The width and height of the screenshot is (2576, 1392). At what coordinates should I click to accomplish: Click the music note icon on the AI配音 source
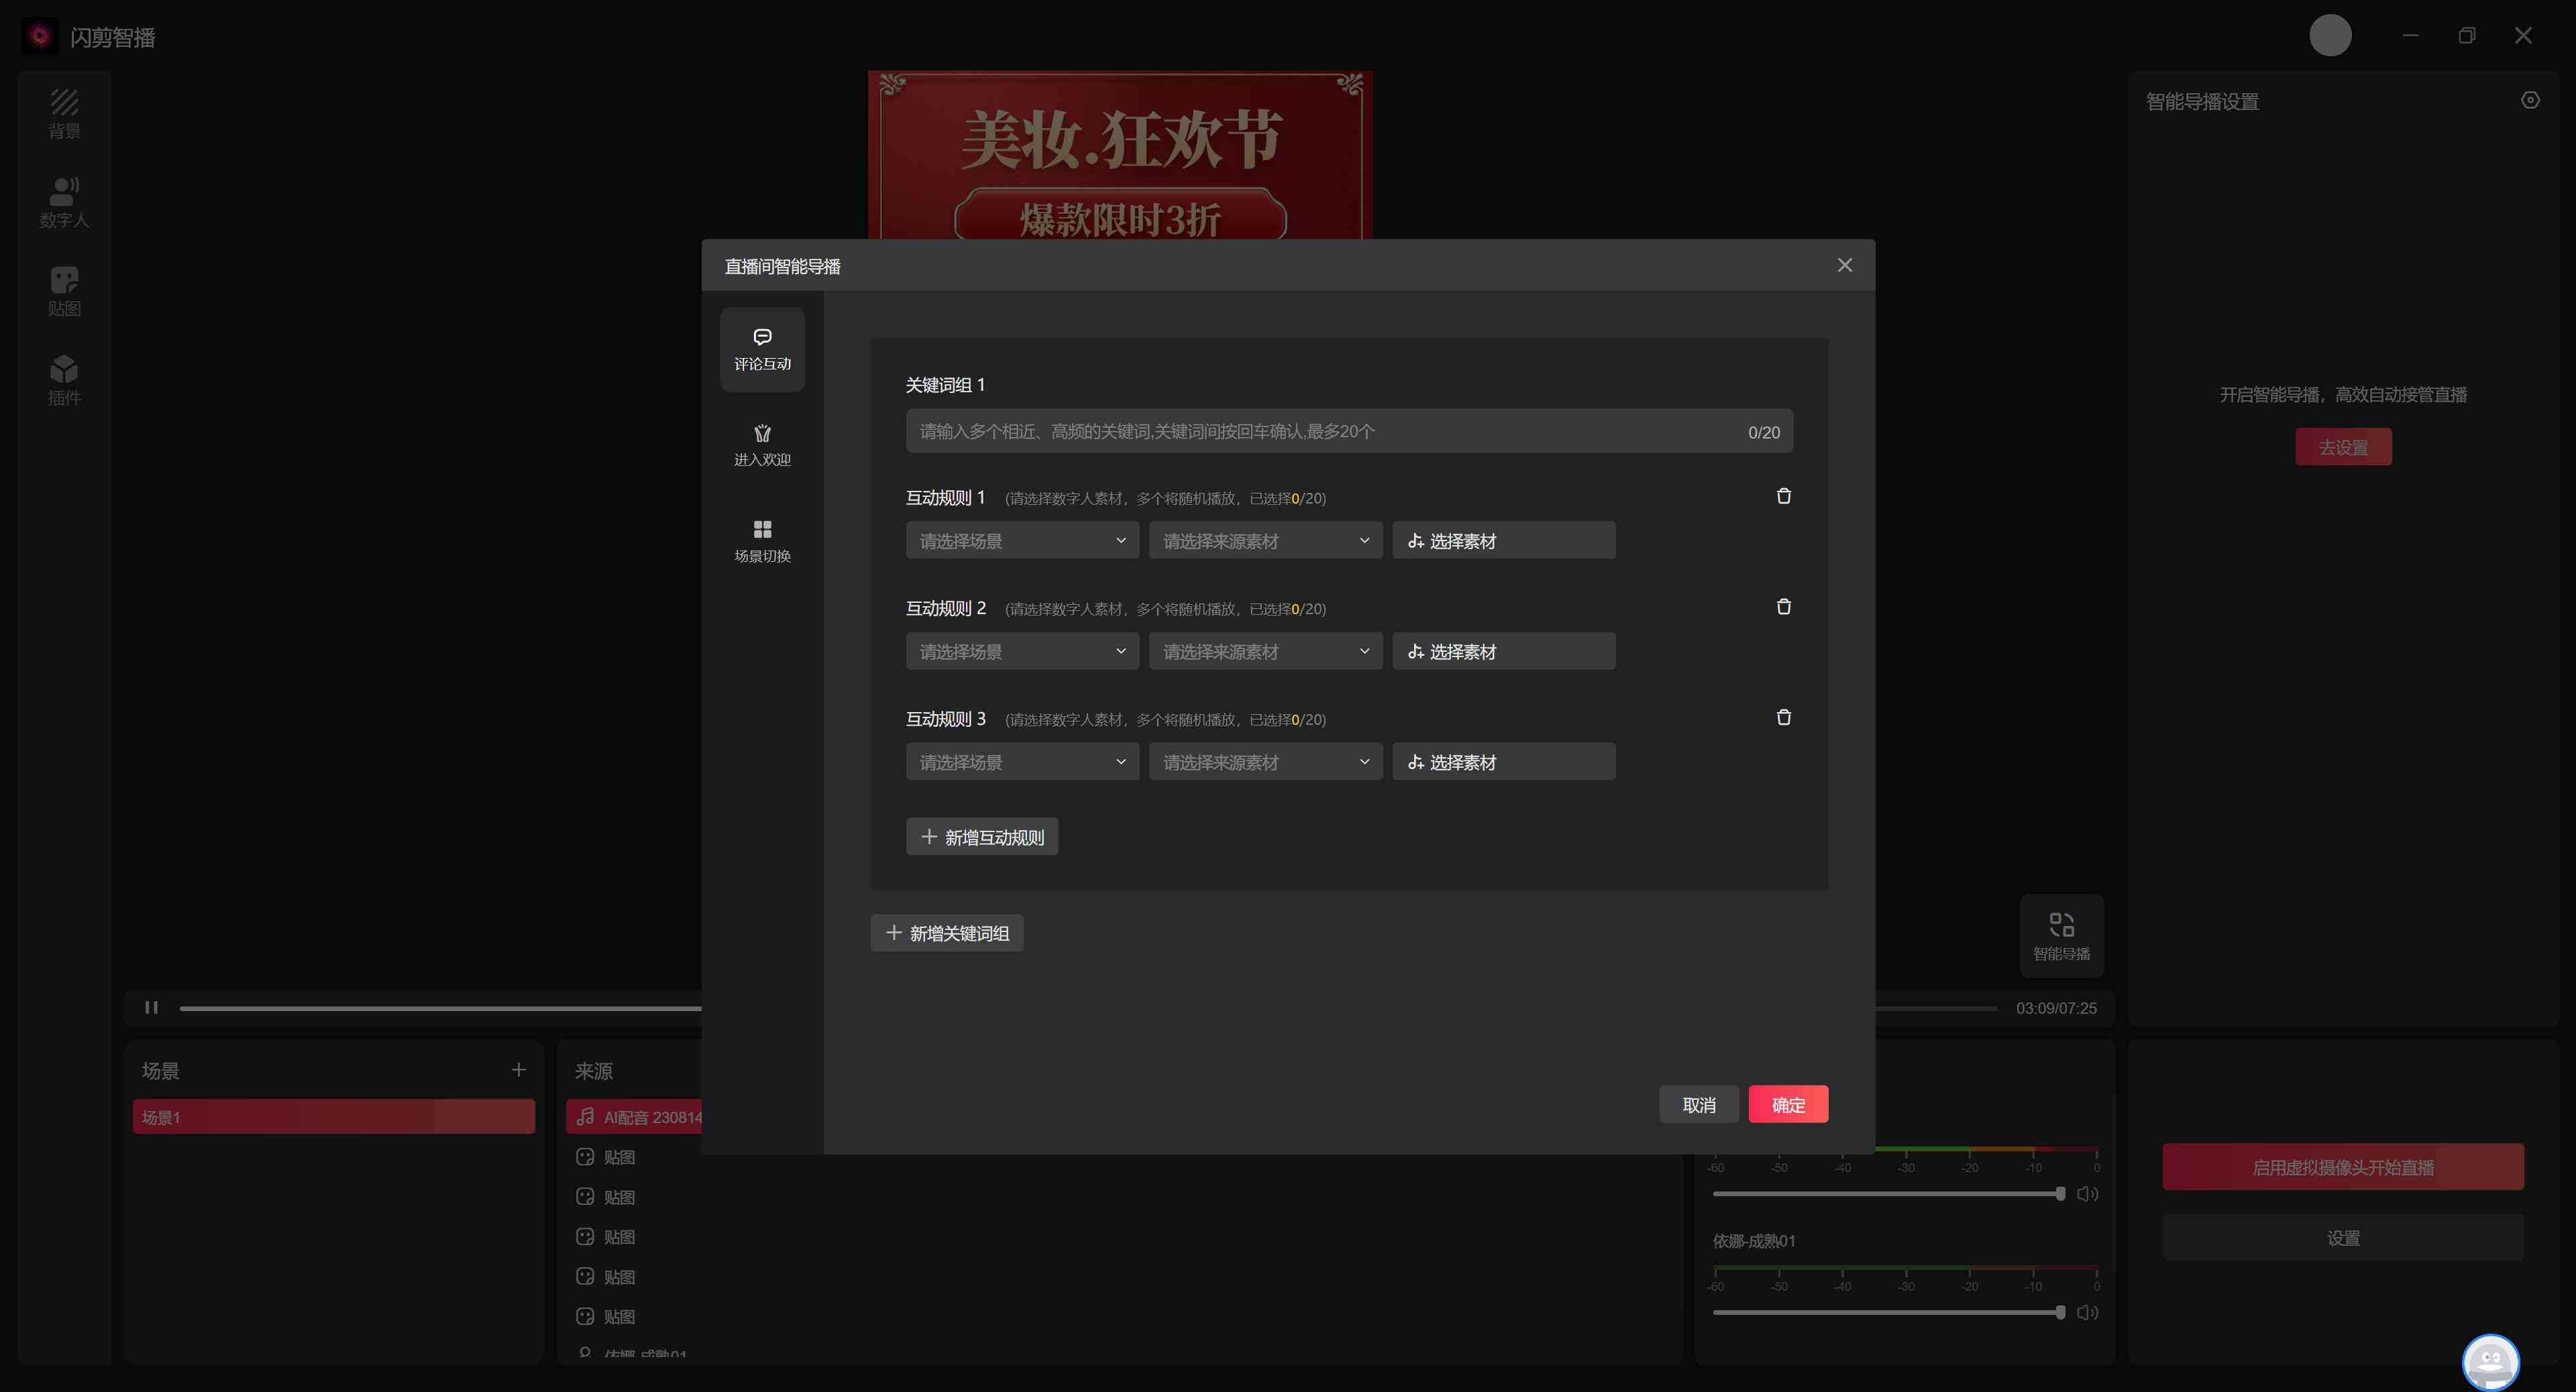pos(585,1117)
